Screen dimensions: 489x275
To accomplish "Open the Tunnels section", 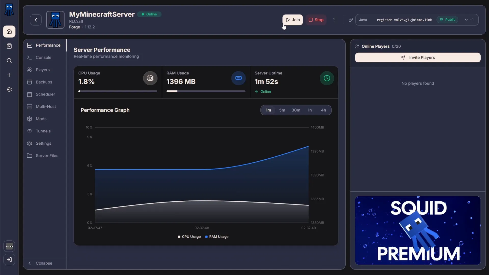I will 45,131.
